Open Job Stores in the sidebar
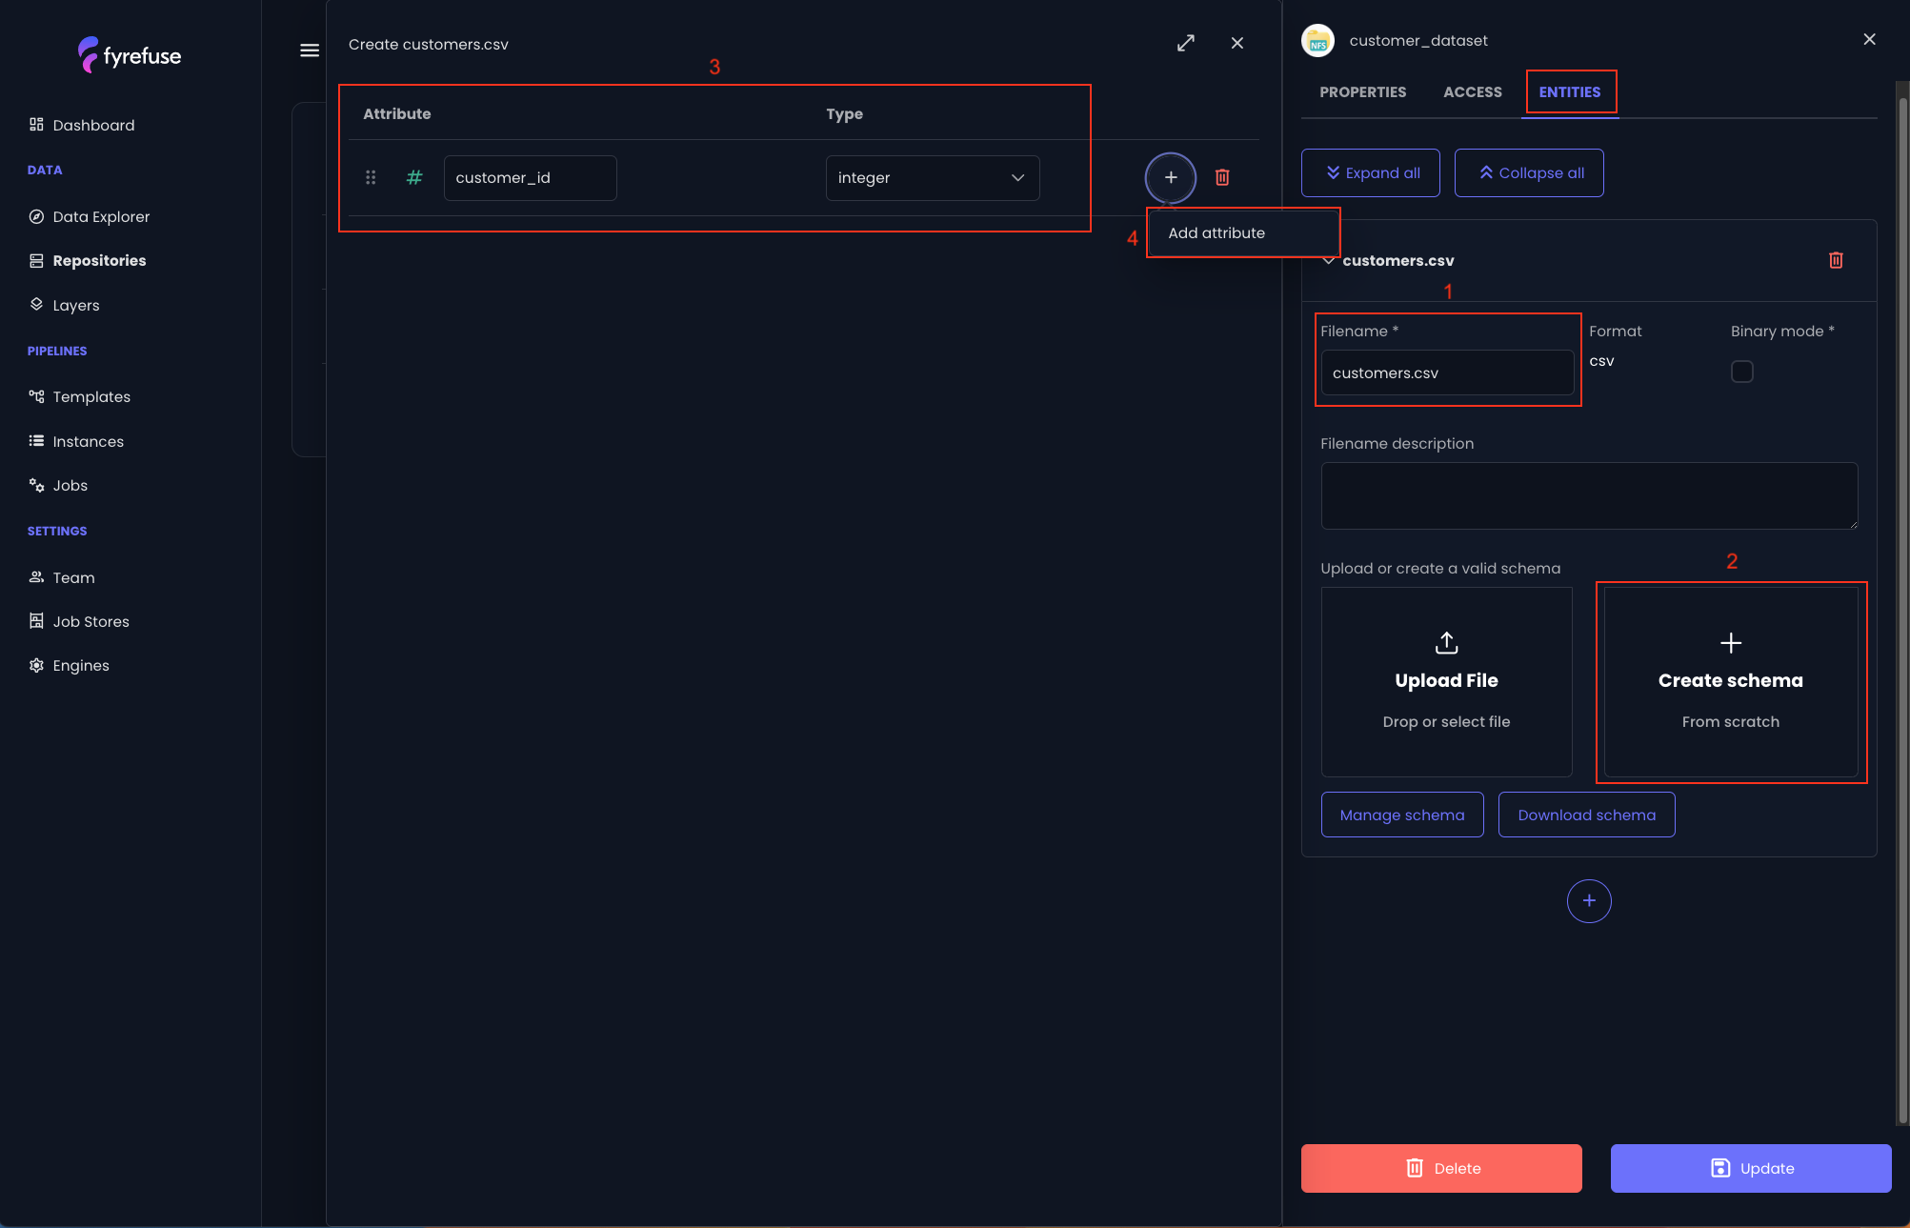 90,621
